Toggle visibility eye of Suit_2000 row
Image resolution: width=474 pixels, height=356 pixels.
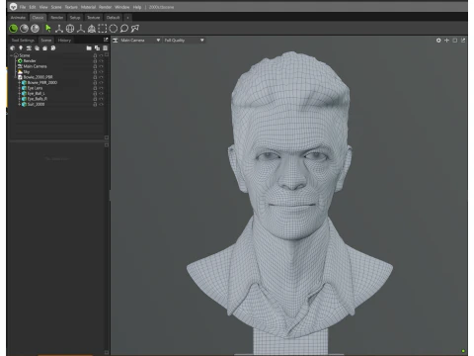point(101,104)
